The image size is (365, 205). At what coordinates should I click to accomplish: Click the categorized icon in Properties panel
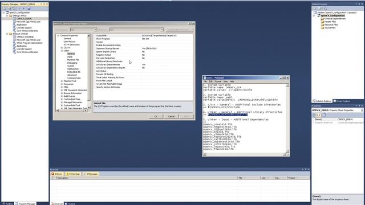coord(314,115)
